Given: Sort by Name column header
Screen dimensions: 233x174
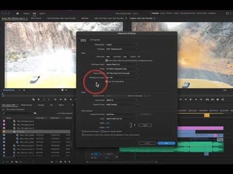Looking at the screenshot, I should pos(9,118).
